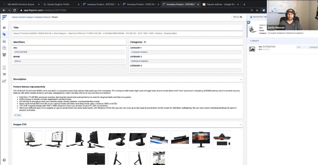Follow the Synnex Spexfix+images breadcrumb link
318x165 pixels.
23,17
